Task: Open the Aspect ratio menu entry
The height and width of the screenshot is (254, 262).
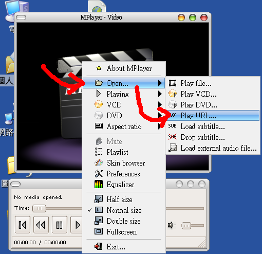Action: [124, 126]
